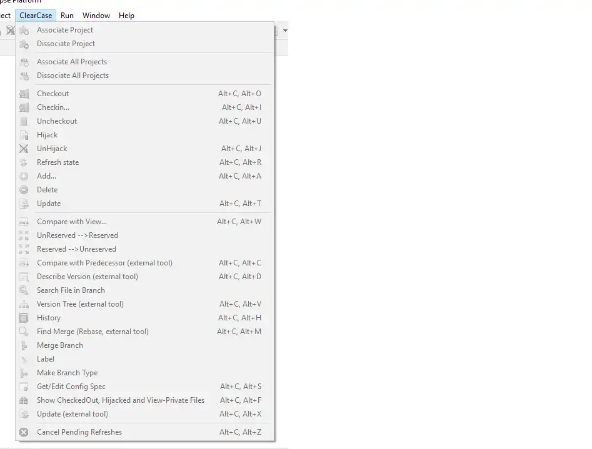Viewport: 592px width, 449px height.
Task: Select Associate All Projects
Action: tap(144, 62)
